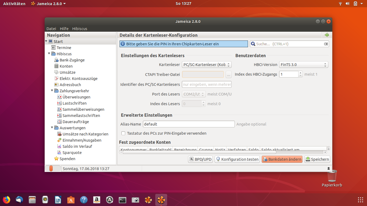Click the Suche search field
The height and width of the screenshot is (206, 367).
point(289,44)
